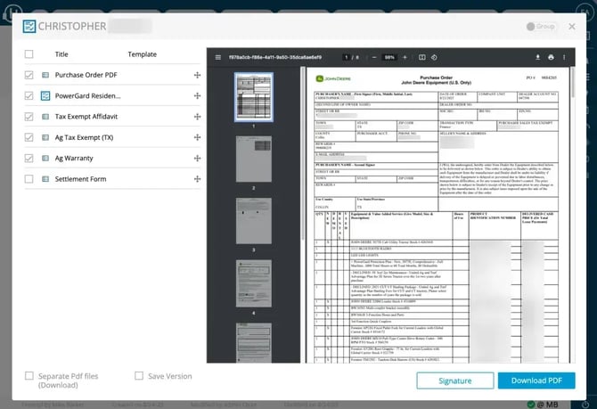Rotate the PDF document
This screenshot has width=597, height=409.
click(x=436, y=57)
